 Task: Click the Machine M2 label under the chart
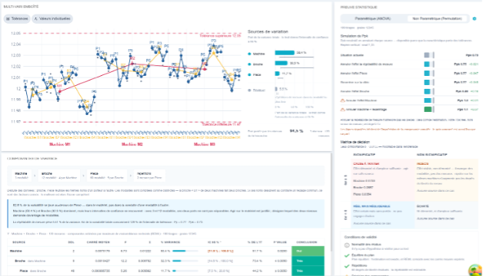click(x=132, y=144)
